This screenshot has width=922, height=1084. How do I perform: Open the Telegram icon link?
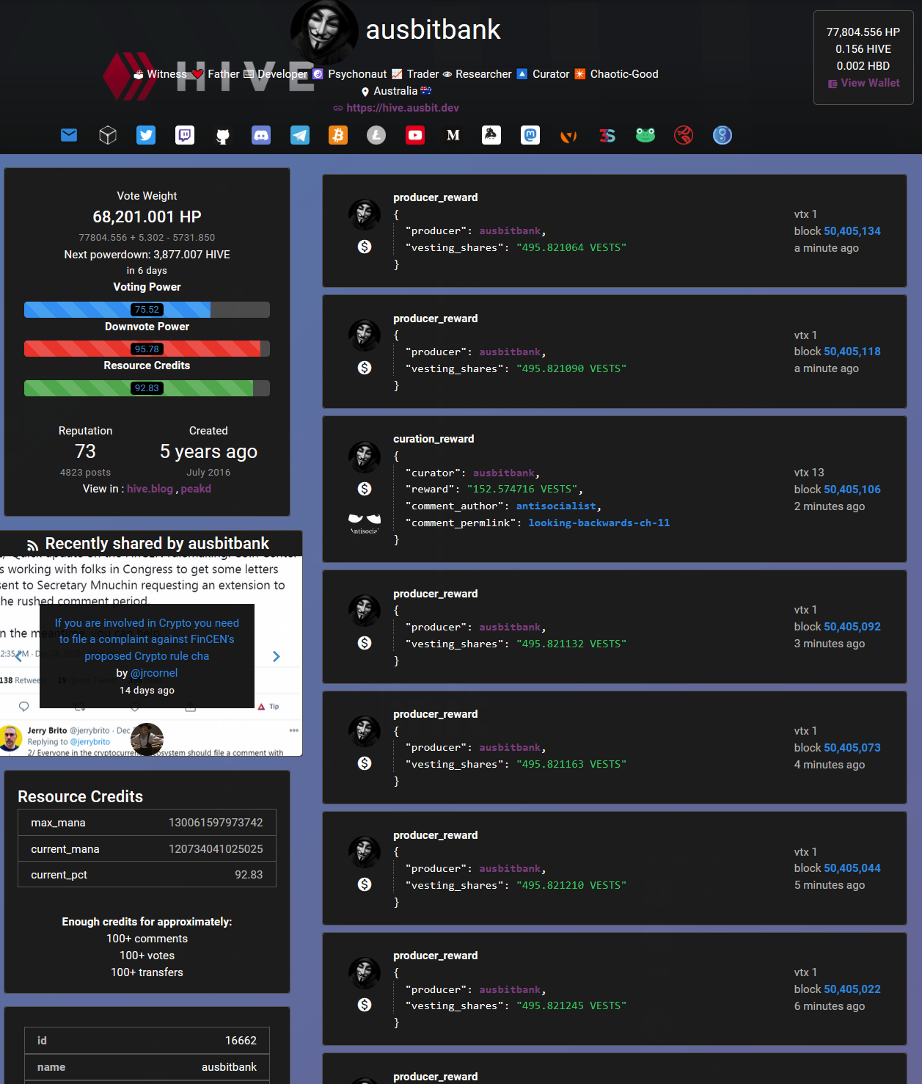tap(300, 135)
